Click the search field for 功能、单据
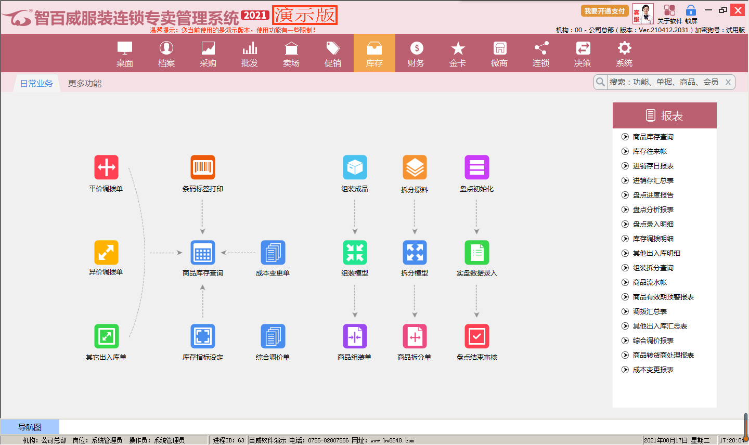Viewport: 749px width, 445px height. coord(664,82)
